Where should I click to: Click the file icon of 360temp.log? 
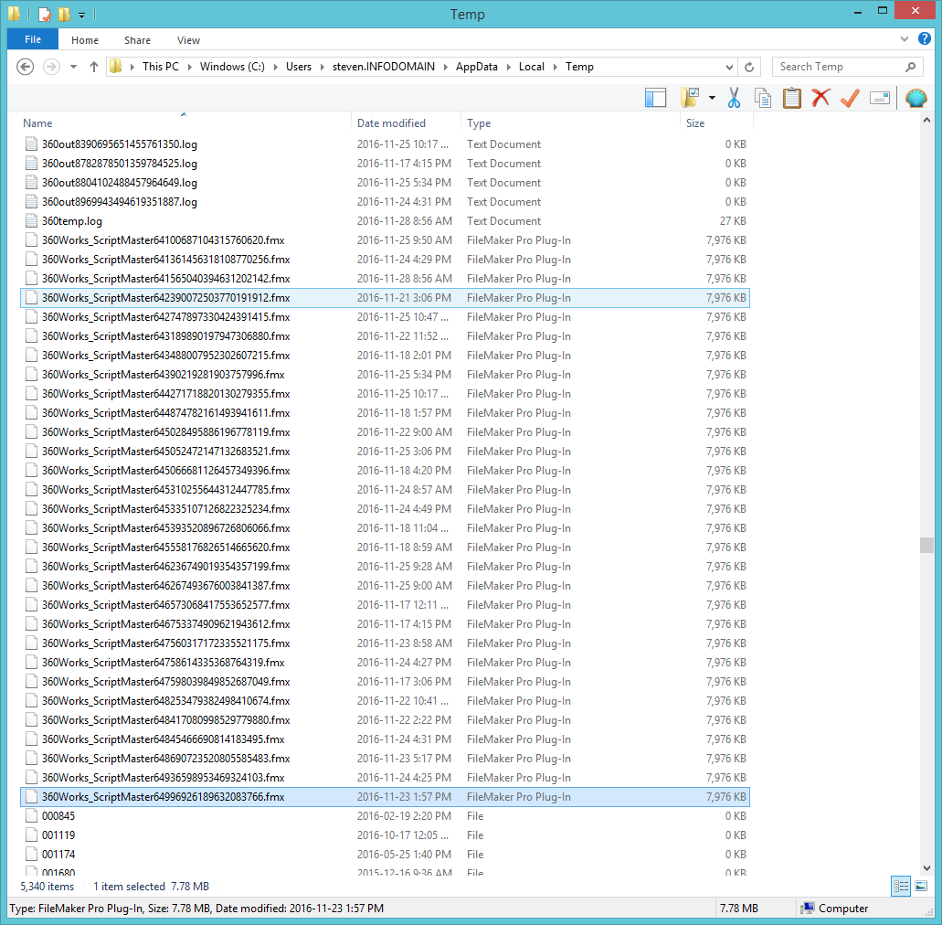pyautogui.click(x=31, y=220)
